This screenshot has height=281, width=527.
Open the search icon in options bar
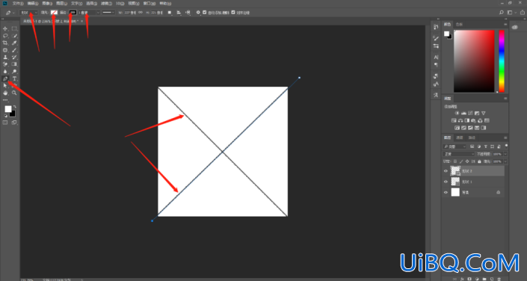click(x=502, y=13)
